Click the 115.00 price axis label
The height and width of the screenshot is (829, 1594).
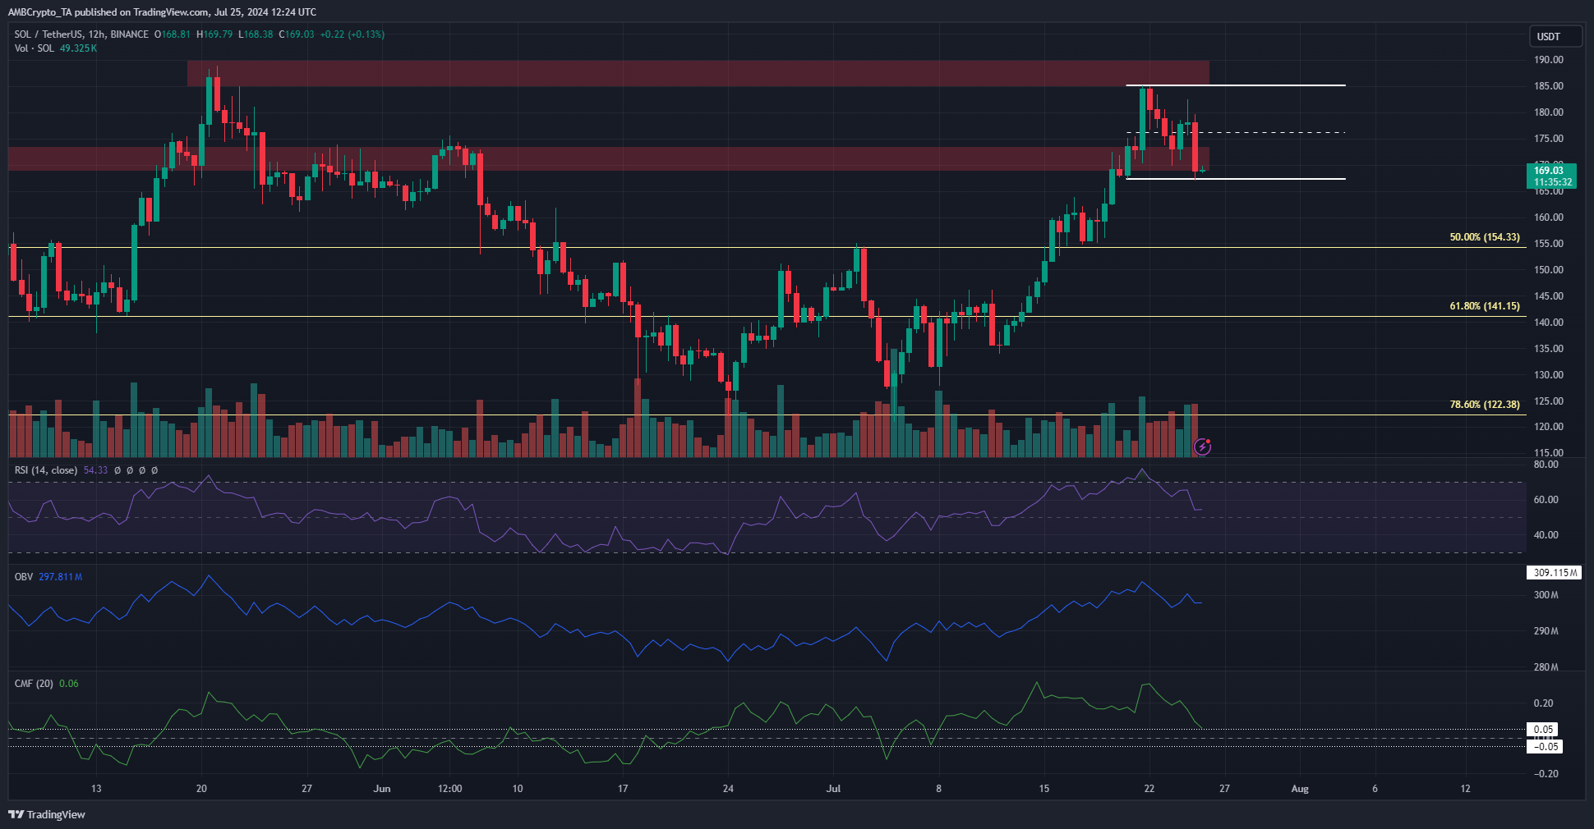pyautogui.click(x=1549, y=453)
